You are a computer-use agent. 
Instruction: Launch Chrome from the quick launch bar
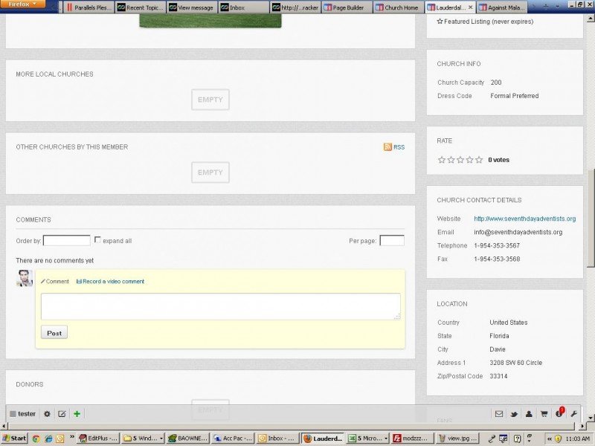[36, 439]
